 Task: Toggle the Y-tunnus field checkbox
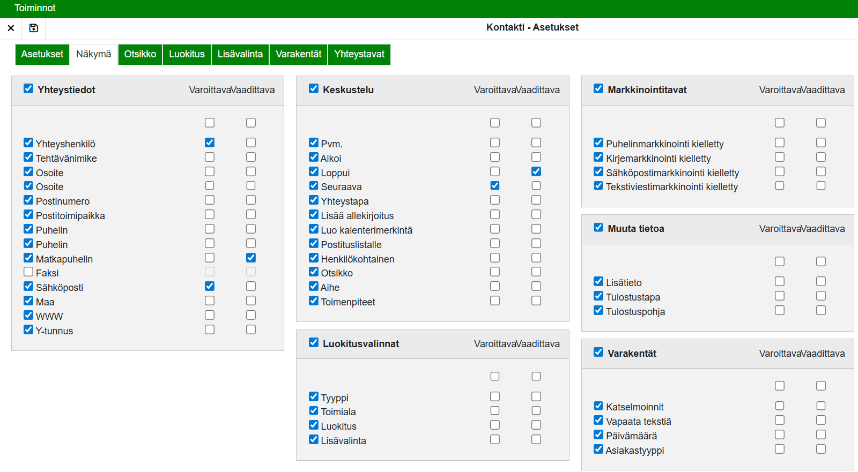pos(28,329)
